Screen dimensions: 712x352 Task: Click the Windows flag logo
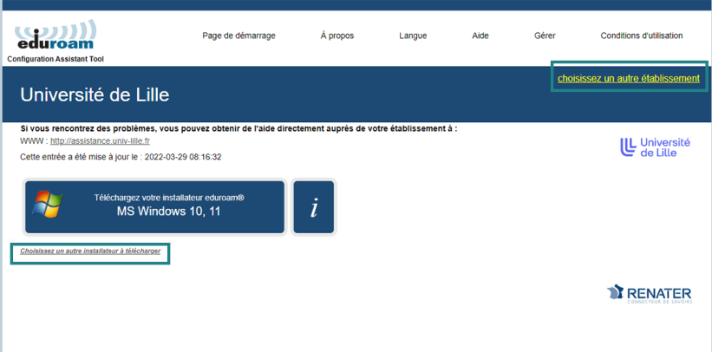pos(48,205)
